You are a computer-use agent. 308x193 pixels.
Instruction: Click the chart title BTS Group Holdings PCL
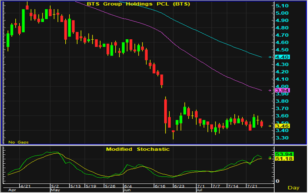132,4
